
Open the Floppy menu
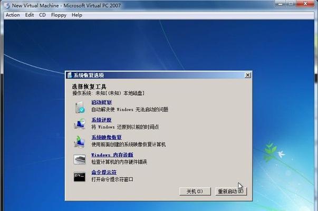[59, 15]
